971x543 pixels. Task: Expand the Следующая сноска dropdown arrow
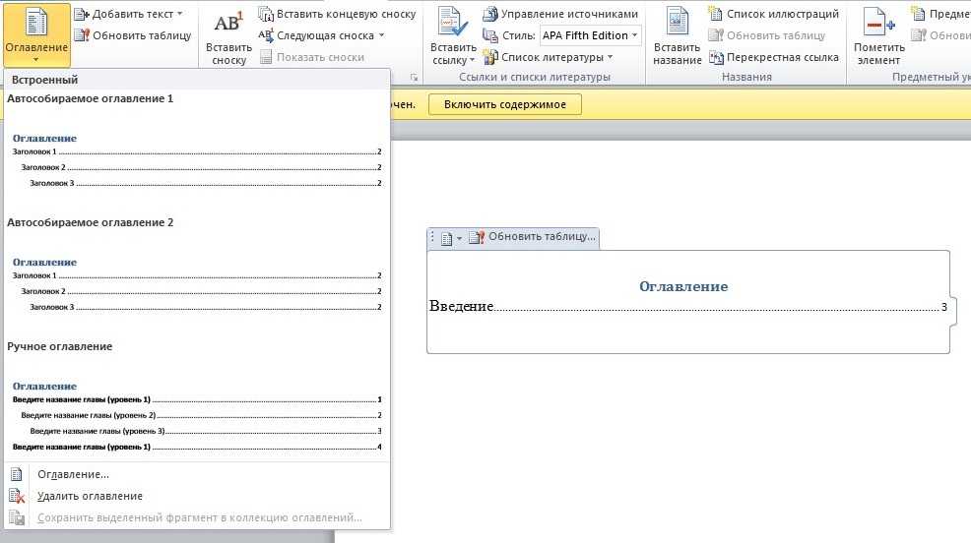click(381, 35)
